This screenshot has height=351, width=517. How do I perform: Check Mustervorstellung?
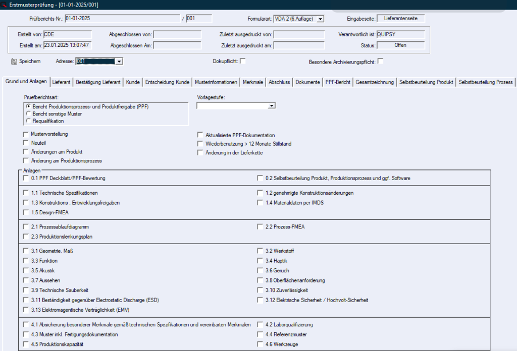pos(26,134)
